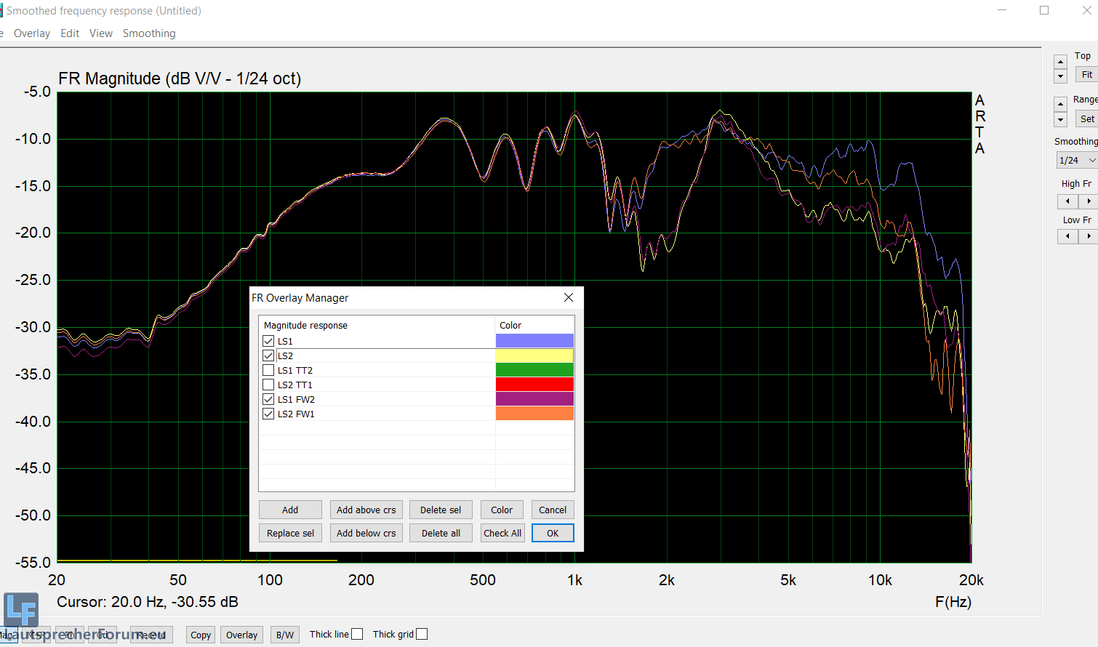Open the Smoothing 1/24 dropdown
This screenshot has width=1098, height=647.
(x=1077, y=160)
